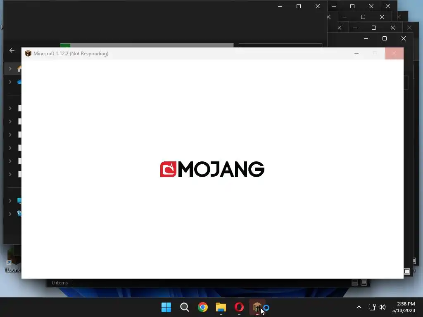Maximize the front File Explorer window
This screenshot has height=317, width=423.
[299, 6]
